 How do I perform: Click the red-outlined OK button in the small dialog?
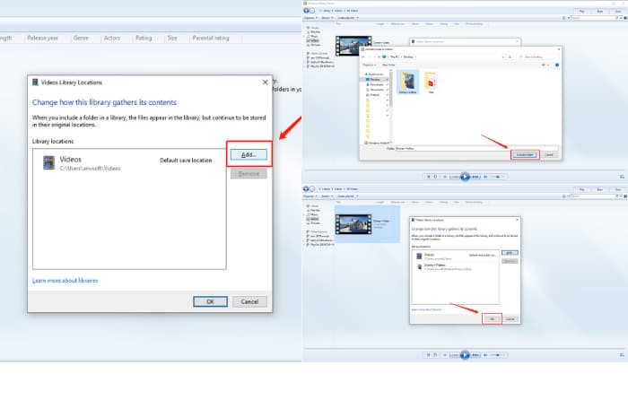(491, 318)
